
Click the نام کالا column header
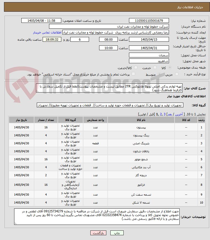[141, 120]
